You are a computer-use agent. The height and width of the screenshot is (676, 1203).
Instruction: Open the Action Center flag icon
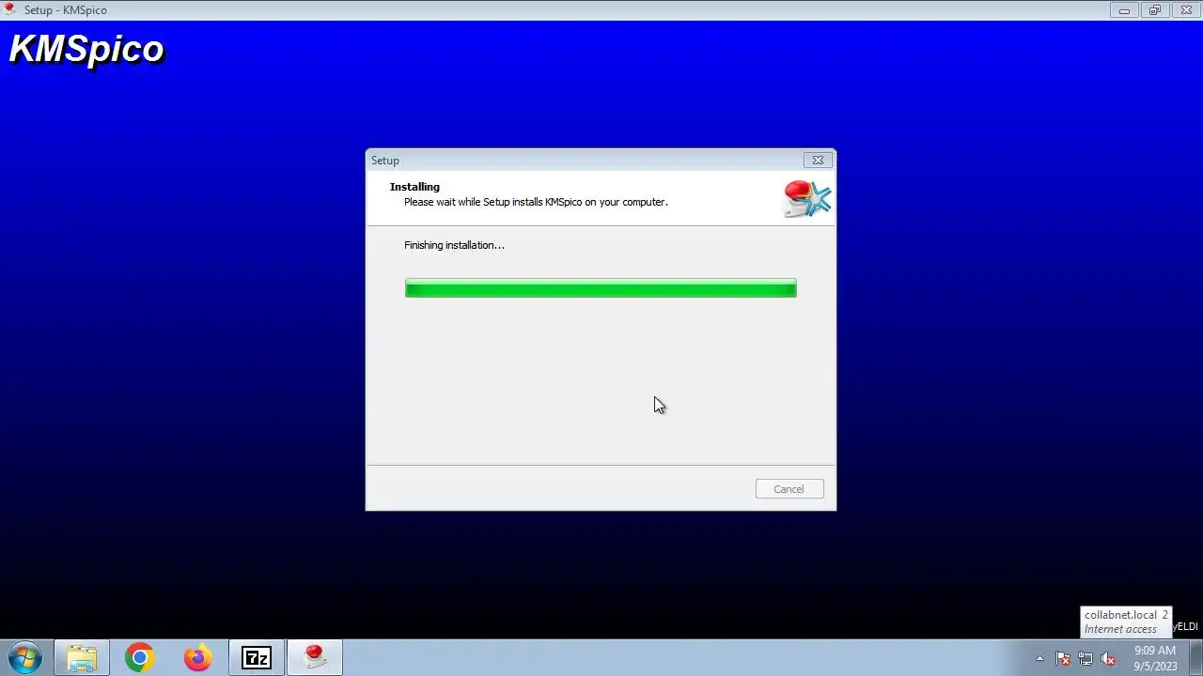[x=1063, y=659]
